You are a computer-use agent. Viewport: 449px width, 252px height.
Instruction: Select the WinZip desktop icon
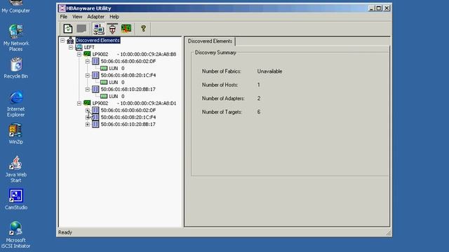coord(15,134)
